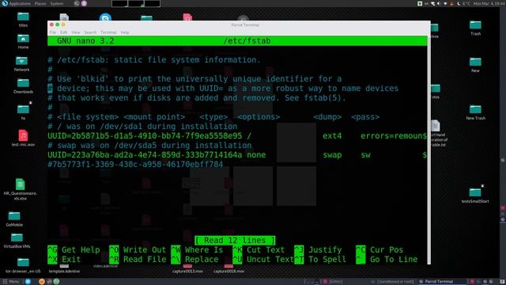Click the clock in the top panel
Viewport: 506px width, 285px height.
[489, 3]
